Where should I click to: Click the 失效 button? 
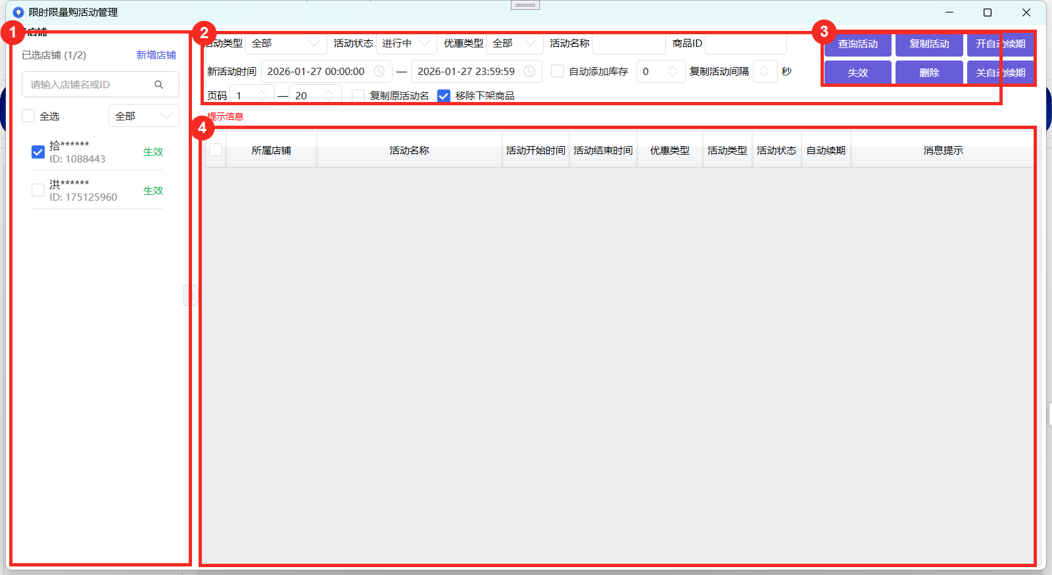click(858, 72)
